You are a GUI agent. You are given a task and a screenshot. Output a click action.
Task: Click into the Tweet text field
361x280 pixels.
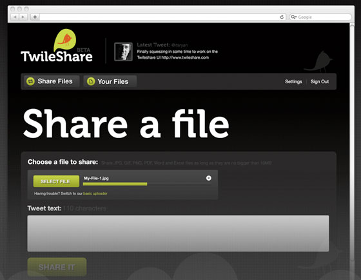(178, 233)
